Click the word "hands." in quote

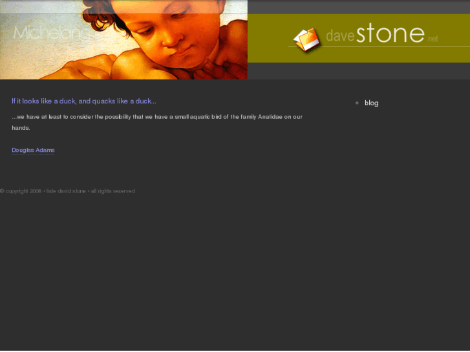pyautogui.click(x=21, y=128)
